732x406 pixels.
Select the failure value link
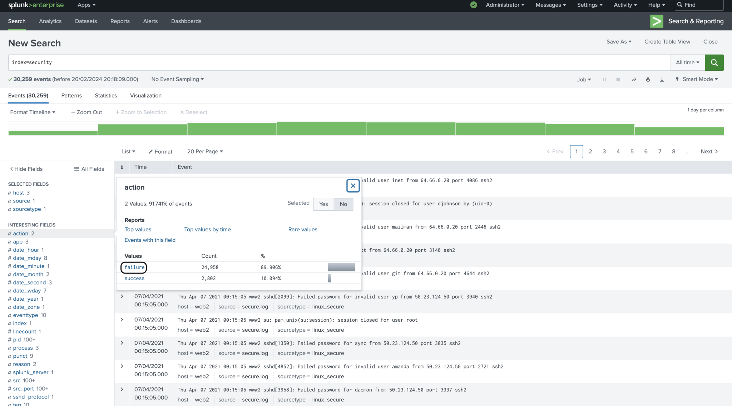[134, 267]
